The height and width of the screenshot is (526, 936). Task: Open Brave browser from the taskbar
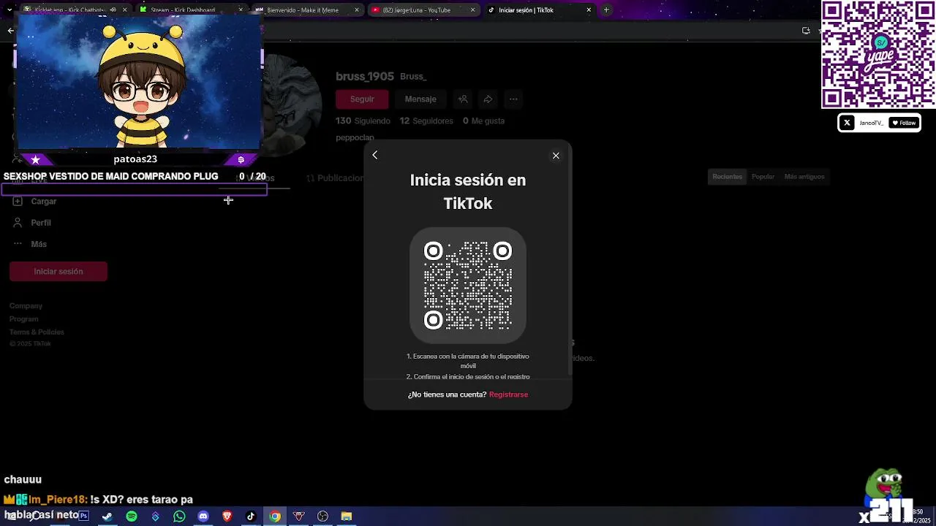227,517
